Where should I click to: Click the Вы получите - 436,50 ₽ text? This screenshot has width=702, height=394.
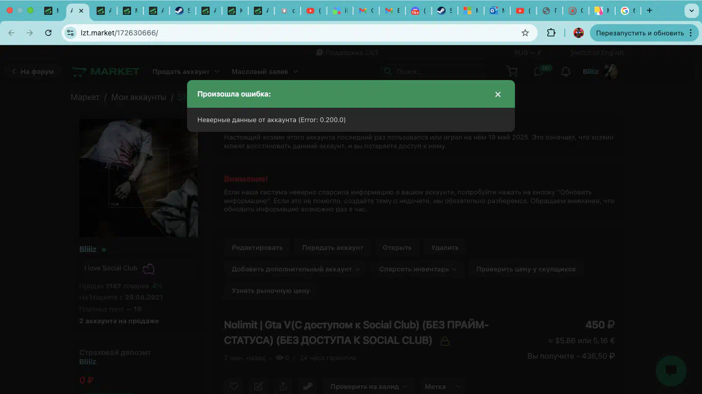click(x=571, y=356)
